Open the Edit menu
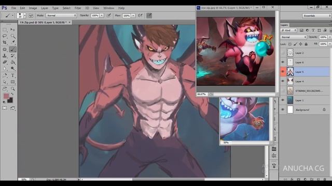 tap(22, 8)
